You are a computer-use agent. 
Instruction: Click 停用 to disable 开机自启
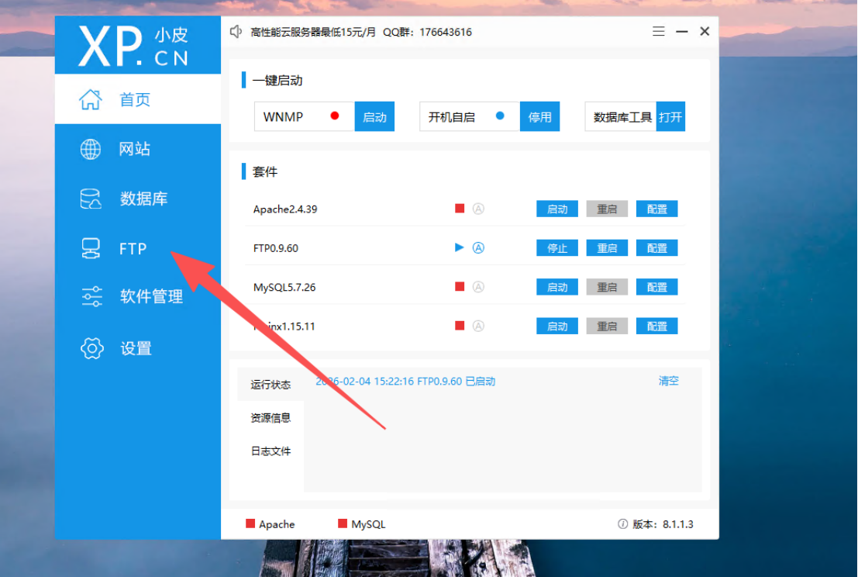coord(539,116)
